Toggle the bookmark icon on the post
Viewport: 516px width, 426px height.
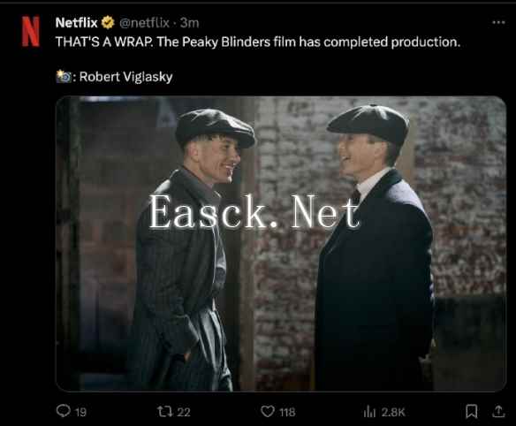tap(472, 412)
